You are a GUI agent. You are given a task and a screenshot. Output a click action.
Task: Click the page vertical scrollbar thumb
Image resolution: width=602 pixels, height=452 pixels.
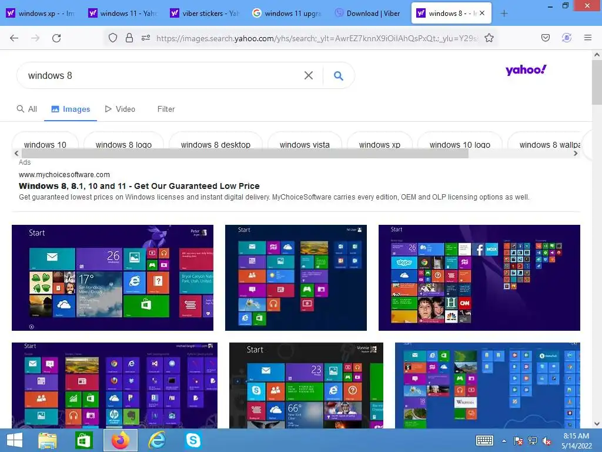tap(597, 81)
